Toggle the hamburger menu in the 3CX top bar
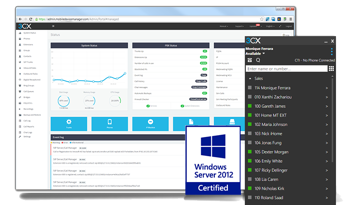The image size is (351, 205). click(x=53, y=26)
